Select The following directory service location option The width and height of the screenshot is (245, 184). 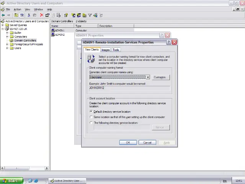pos(91,123)
